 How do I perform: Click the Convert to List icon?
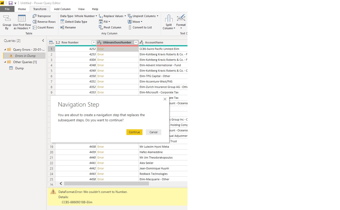pos(130,27)
